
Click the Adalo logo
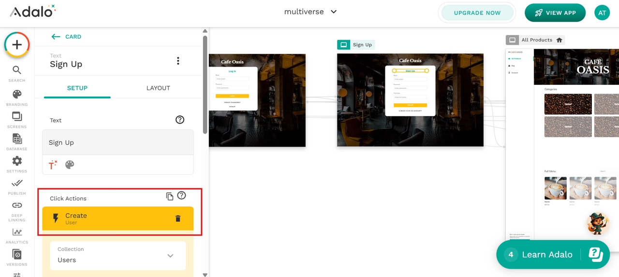click(x=32, y=11)
